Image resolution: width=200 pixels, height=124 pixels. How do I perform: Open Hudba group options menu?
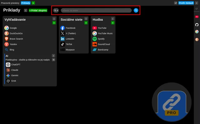113,19
